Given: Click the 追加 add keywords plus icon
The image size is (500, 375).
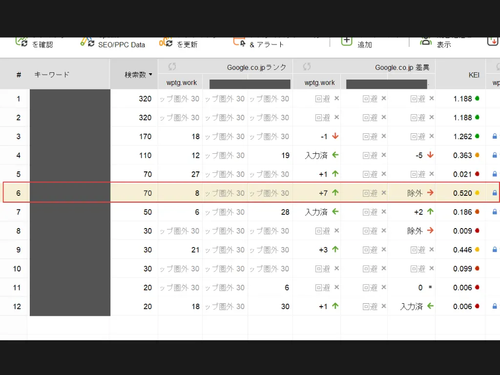Looking at the screenshot, I should pyautogui.click(x=347, y=42).
